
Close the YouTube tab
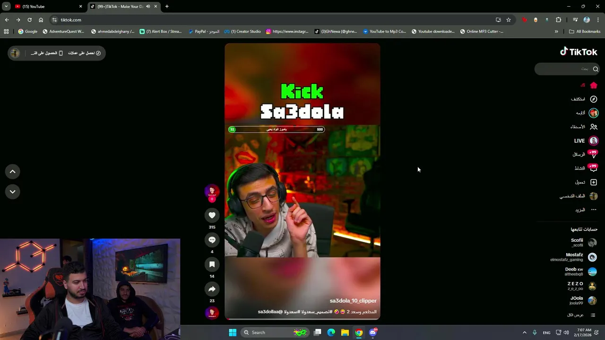[x=80, y=7]
